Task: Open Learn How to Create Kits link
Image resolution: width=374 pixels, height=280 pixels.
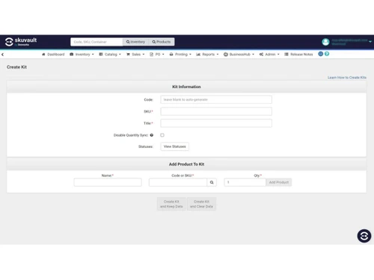Action: pyautogui.click(x=347, y=78)
